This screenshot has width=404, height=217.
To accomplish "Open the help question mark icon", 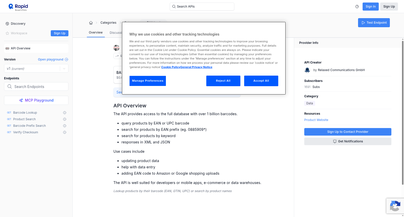I will pos(357,7).
